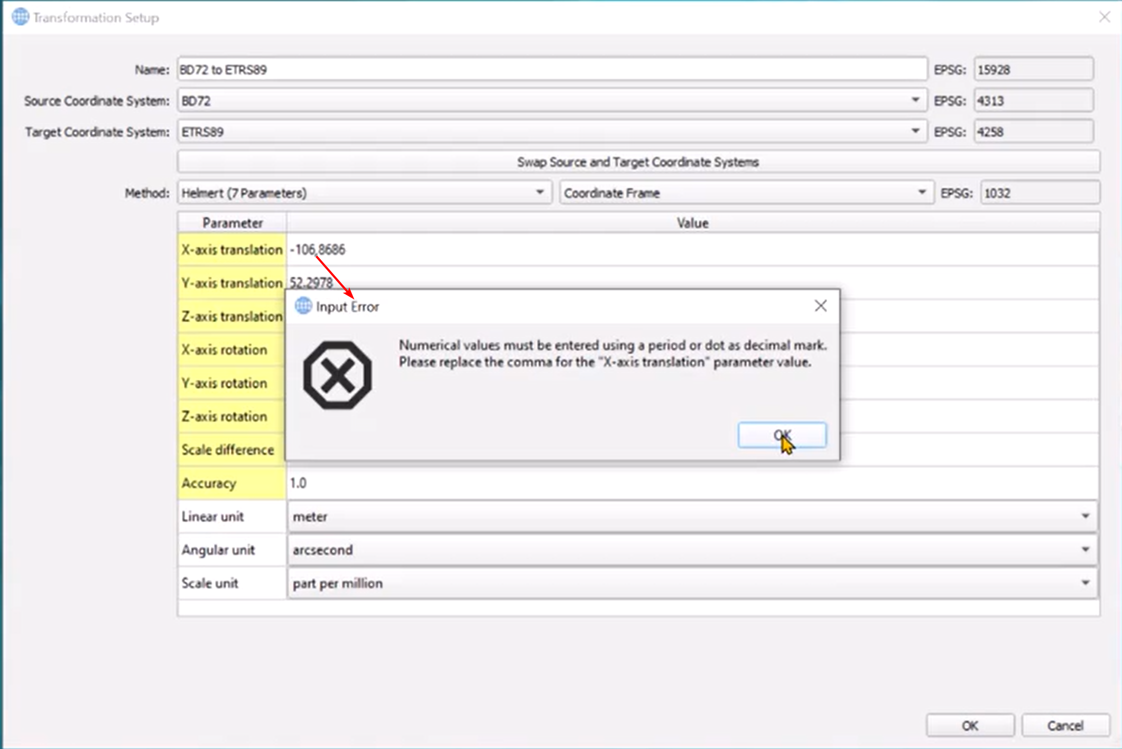Open the Angular unit arcsecond dropdown
The image size is (1122, 749).
[x=1084, y=550]
